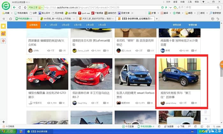
Task: Click the browser address bar URL field
Action: point(96,7)
